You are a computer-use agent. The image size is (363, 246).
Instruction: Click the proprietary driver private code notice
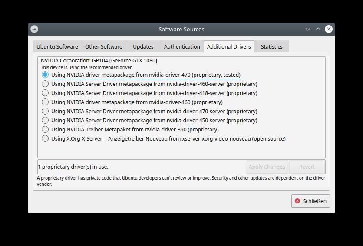[x=181, y=181]
